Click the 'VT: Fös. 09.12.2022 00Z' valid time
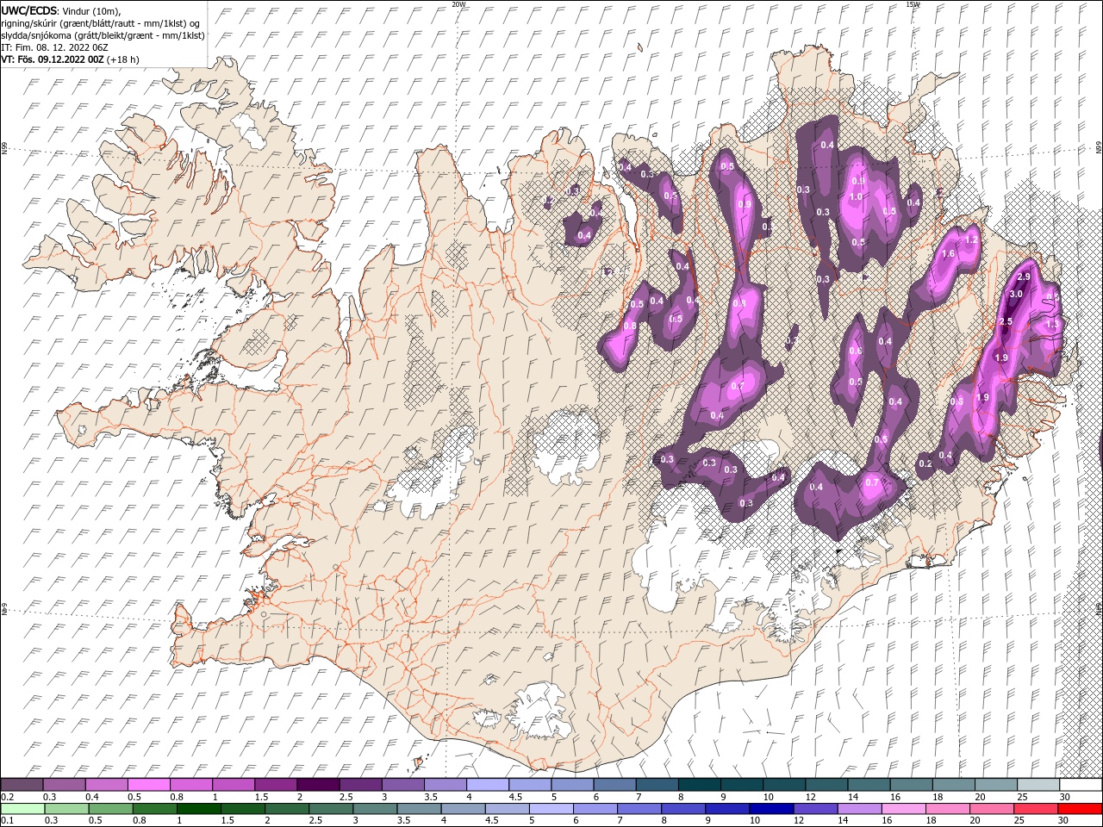This screenshot has height=827, width=1103. pyautogui.click(x=53, y=59)
